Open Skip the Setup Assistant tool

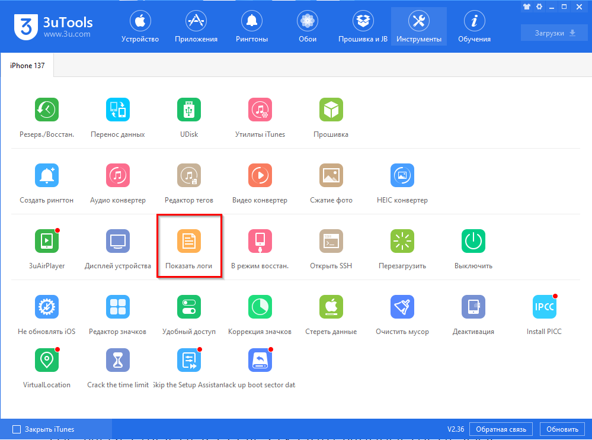189,359
